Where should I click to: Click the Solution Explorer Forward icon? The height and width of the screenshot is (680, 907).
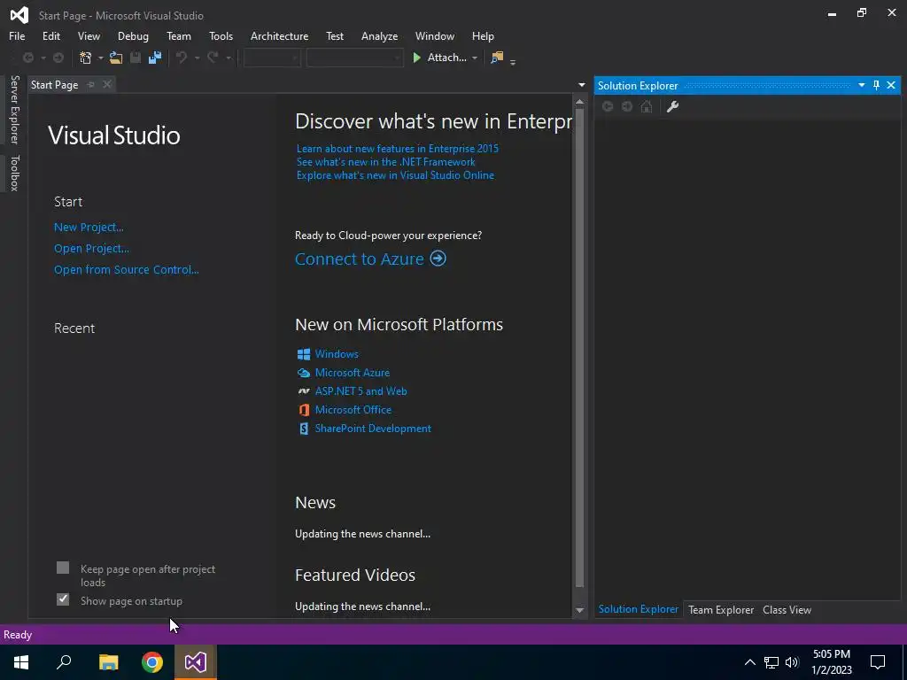point(627,106)
